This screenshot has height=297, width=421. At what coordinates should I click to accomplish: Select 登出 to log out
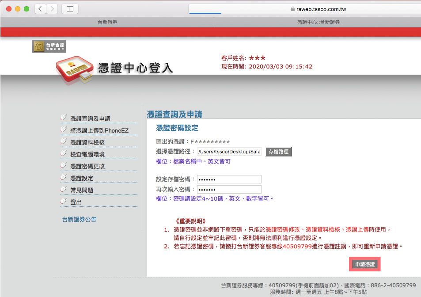click(x=76, y=202)
